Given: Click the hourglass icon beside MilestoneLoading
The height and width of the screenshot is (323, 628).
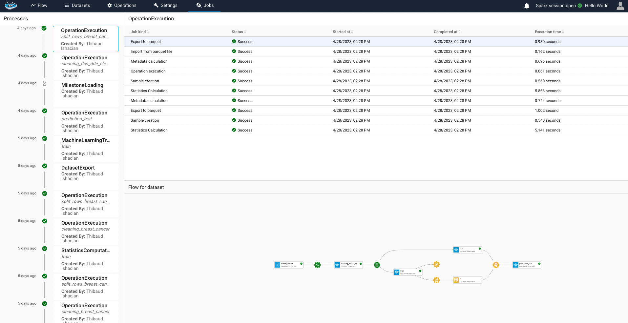Looking at the screenshot, I should click(45, 83).
